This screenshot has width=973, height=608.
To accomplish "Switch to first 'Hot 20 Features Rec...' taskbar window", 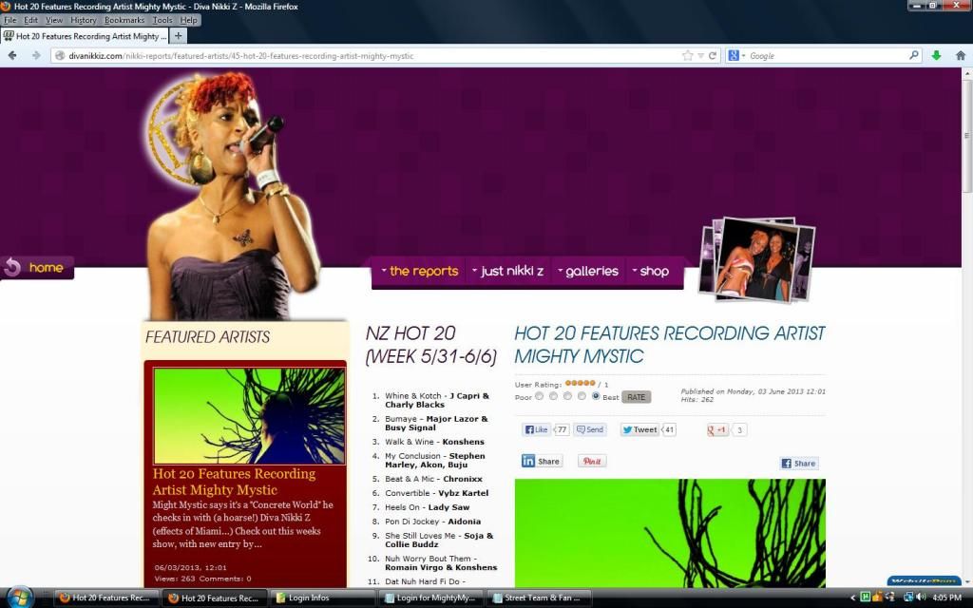I will [105, 598].
